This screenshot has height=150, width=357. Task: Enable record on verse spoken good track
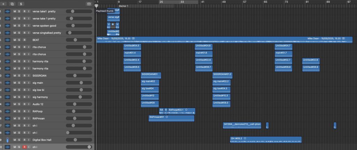(x=24, y=26)
